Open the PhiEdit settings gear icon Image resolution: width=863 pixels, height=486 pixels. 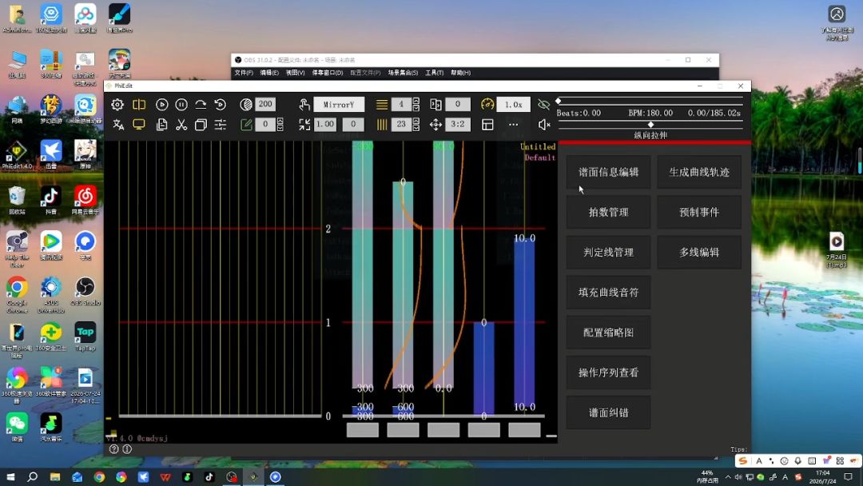[117, 105]
